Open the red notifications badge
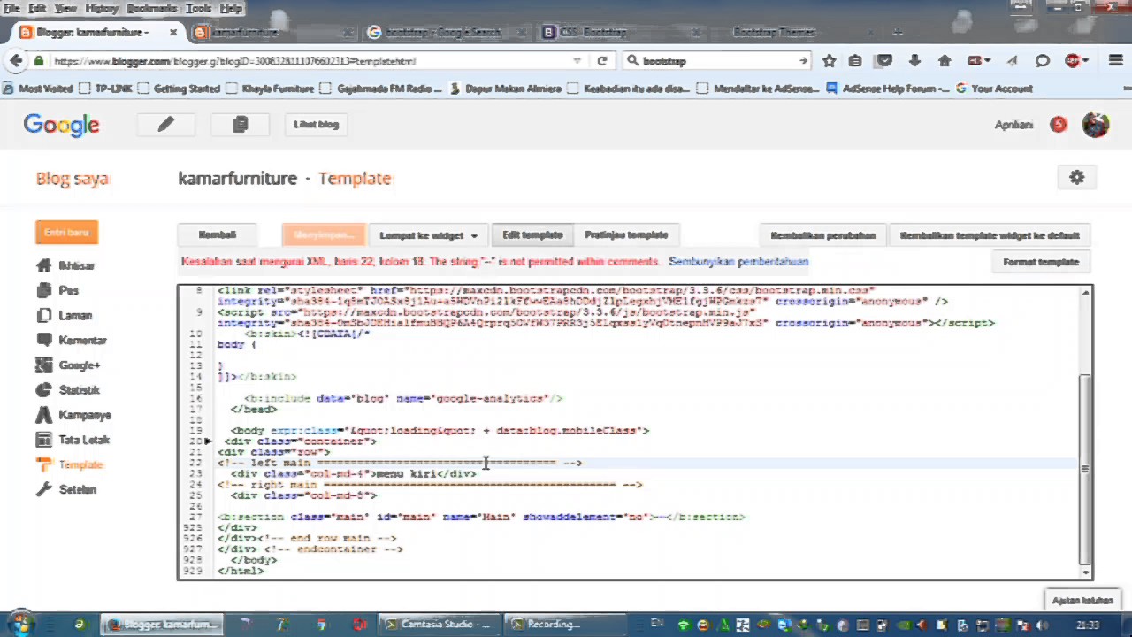The height and width of the screenshot is (637, 1132). 1059,125
